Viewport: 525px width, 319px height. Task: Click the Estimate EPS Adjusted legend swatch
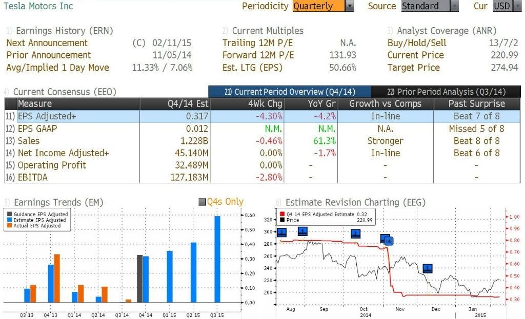[9, 220]
